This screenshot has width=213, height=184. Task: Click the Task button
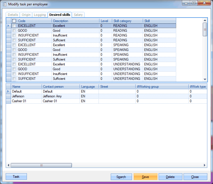coord(16,177)
